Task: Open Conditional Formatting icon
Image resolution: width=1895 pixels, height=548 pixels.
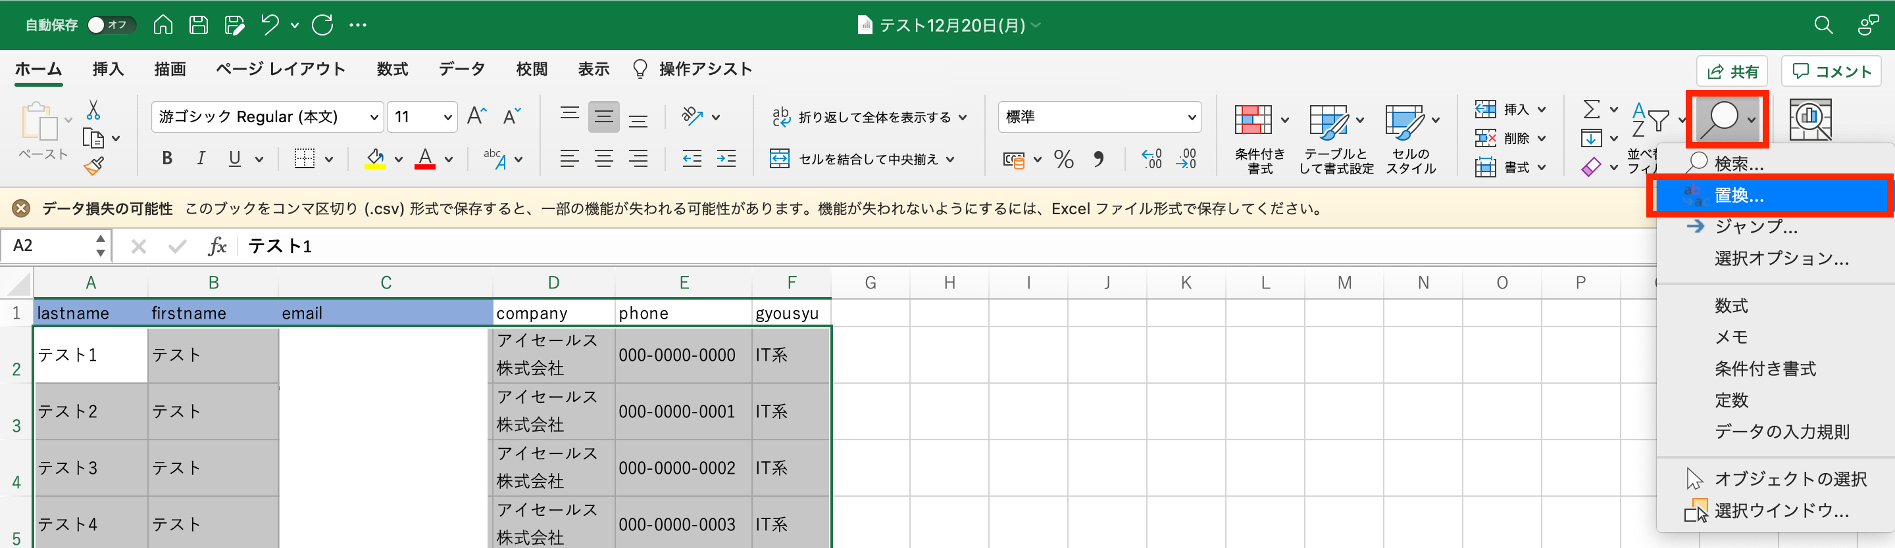Action: click(1253, 120)
